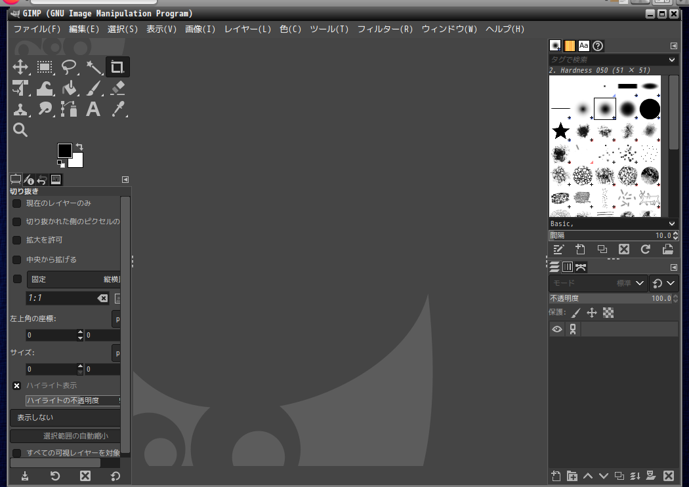
Task: Enable the 中央から拡げる checkbox
Action: (16, 260)
